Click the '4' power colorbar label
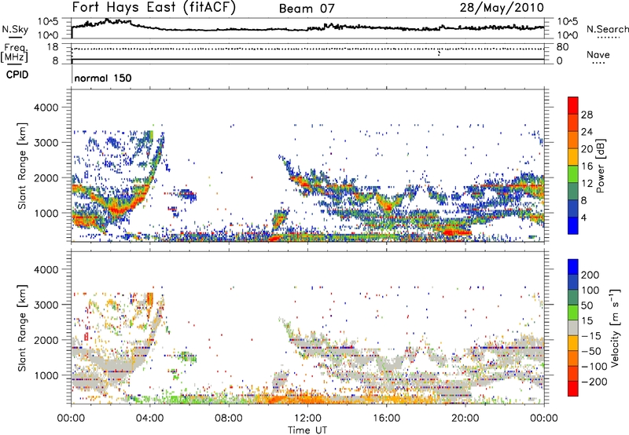 [584, 217]
